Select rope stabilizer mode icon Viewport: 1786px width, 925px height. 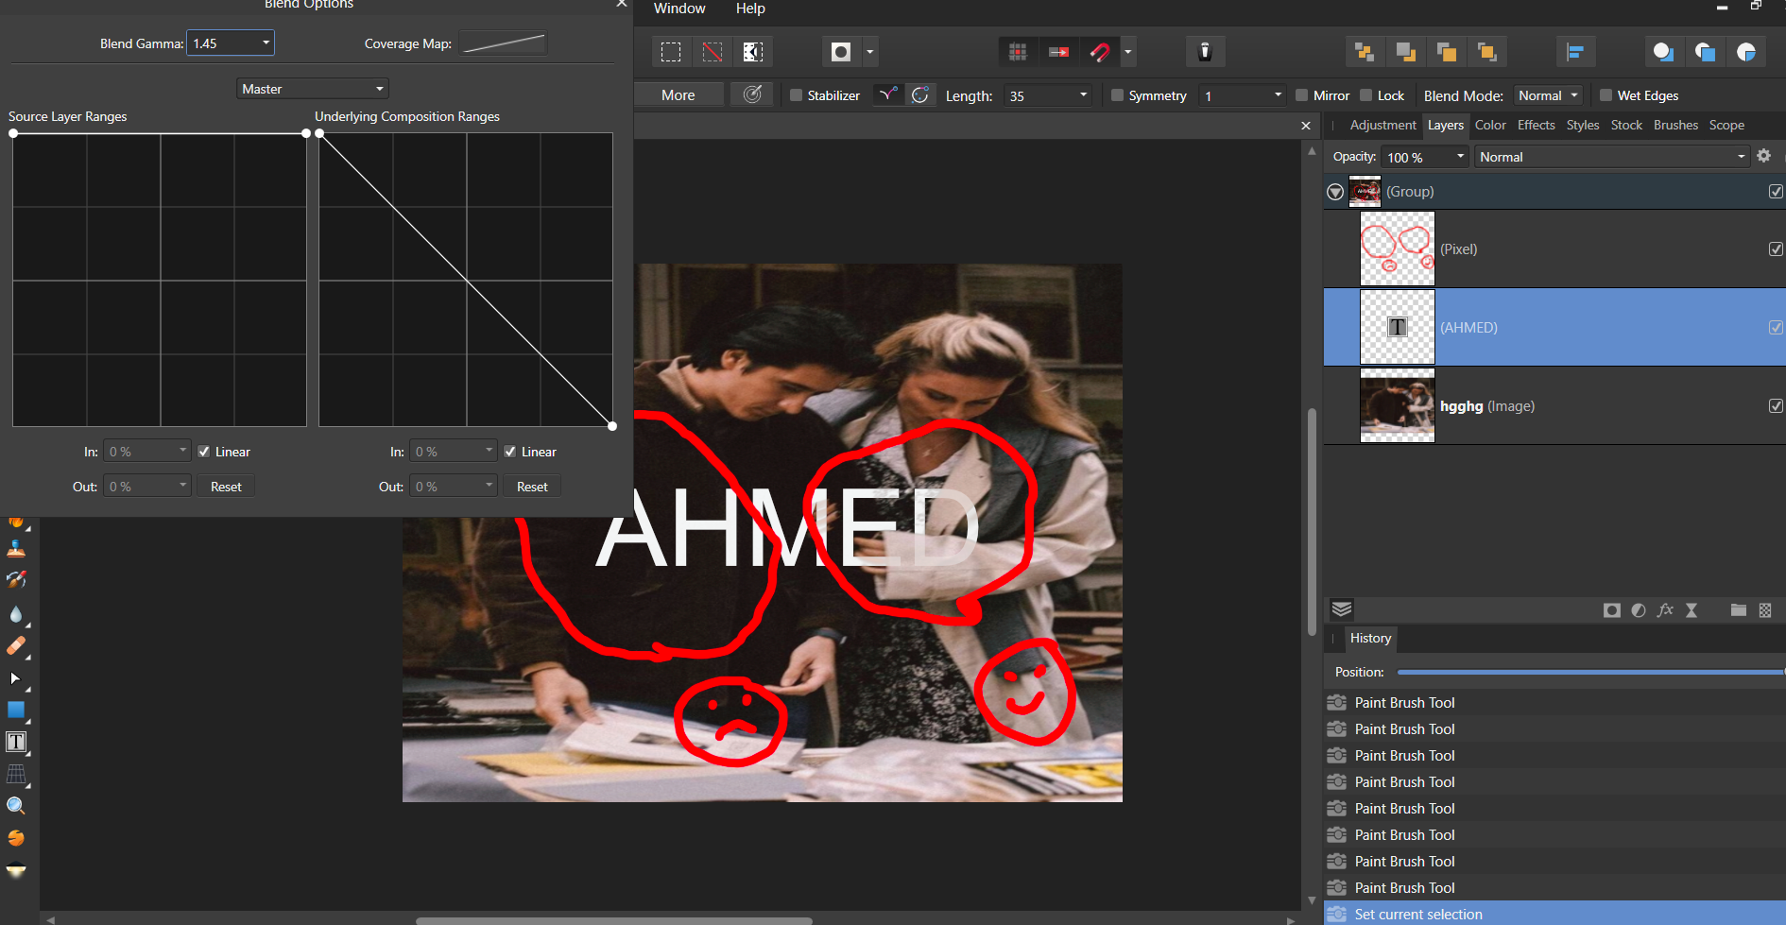(887, 94)
